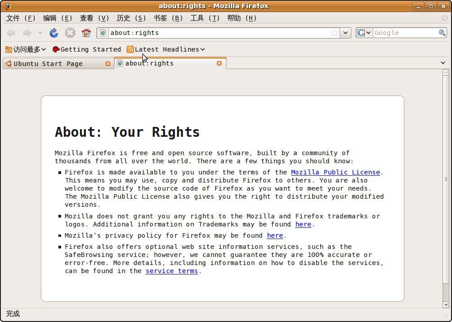Click the address bar URL field

coord(219,33)
